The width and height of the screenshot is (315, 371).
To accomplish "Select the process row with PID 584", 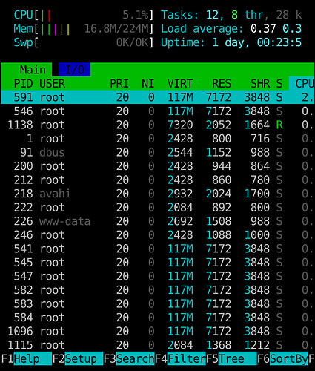I will click(x=157, y=318).
